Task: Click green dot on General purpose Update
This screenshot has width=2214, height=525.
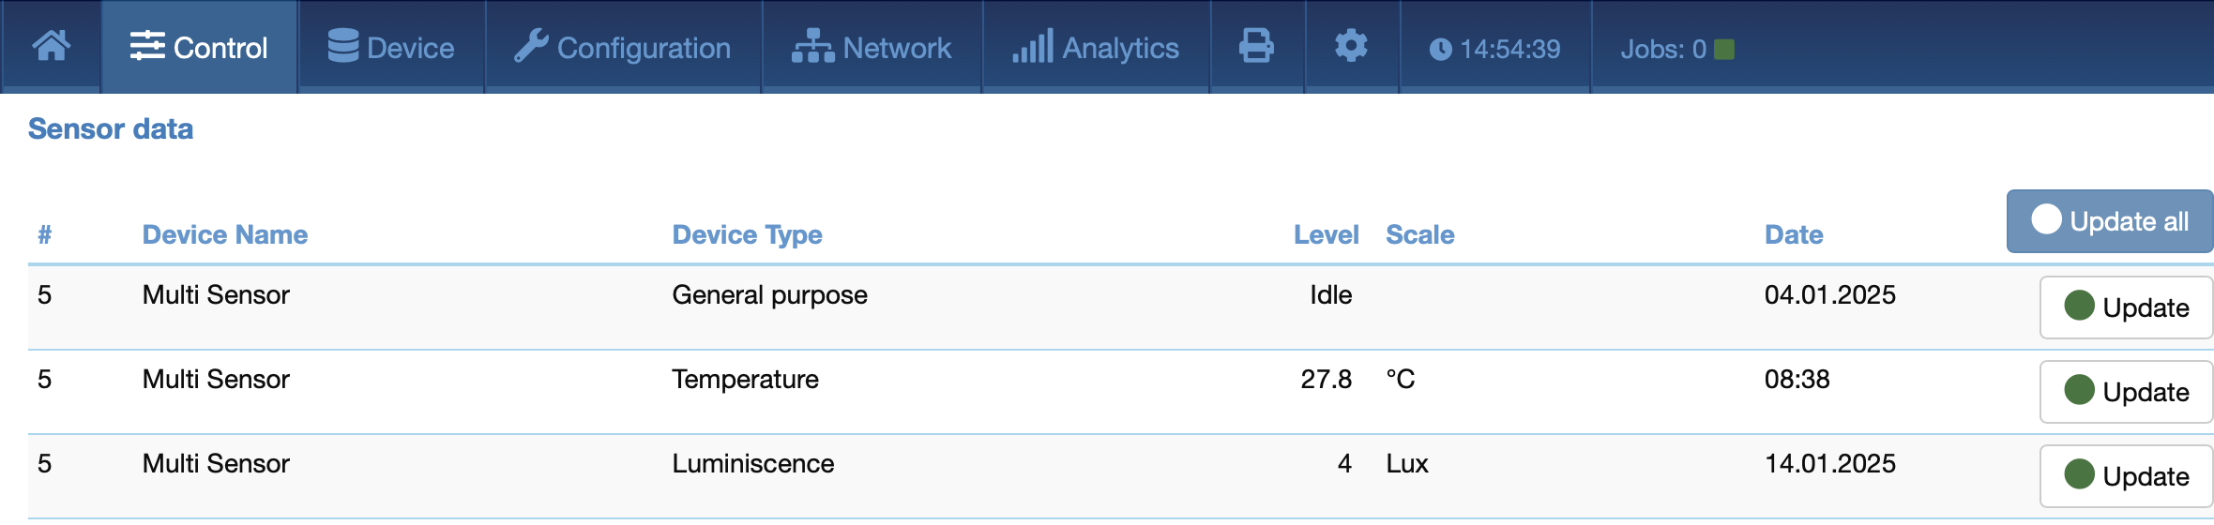Action: coord(2080,305)
